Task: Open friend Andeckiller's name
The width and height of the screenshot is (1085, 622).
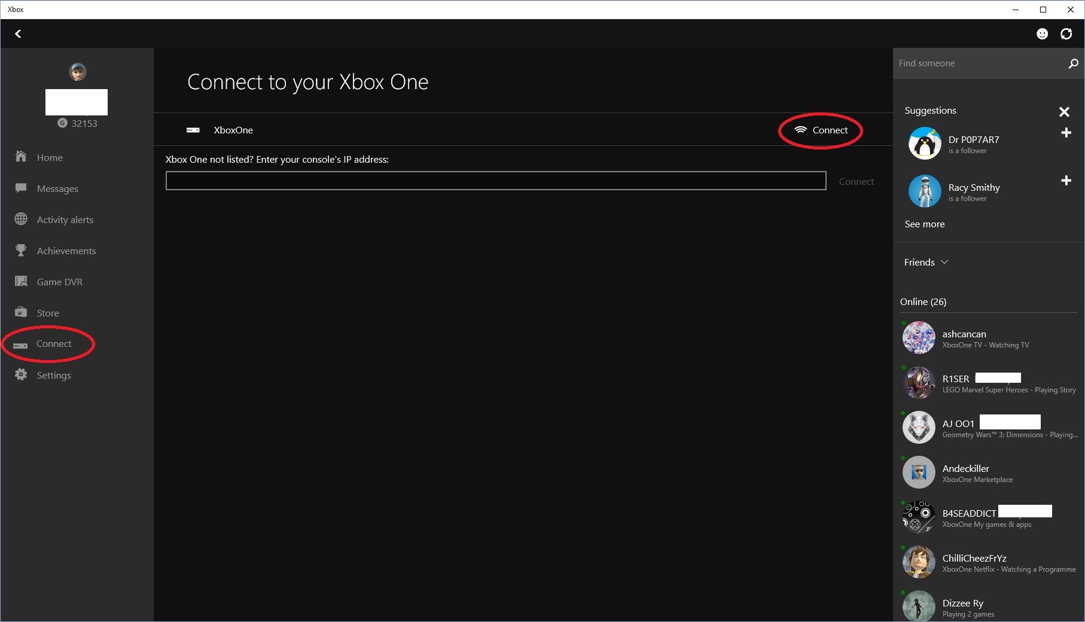Action: tap(966, 468)
